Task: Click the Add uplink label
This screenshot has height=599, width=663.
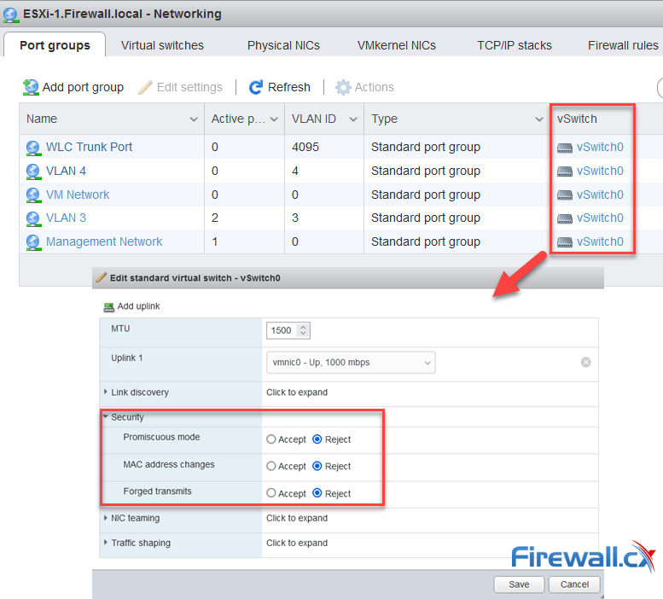Action: point(138,306)
